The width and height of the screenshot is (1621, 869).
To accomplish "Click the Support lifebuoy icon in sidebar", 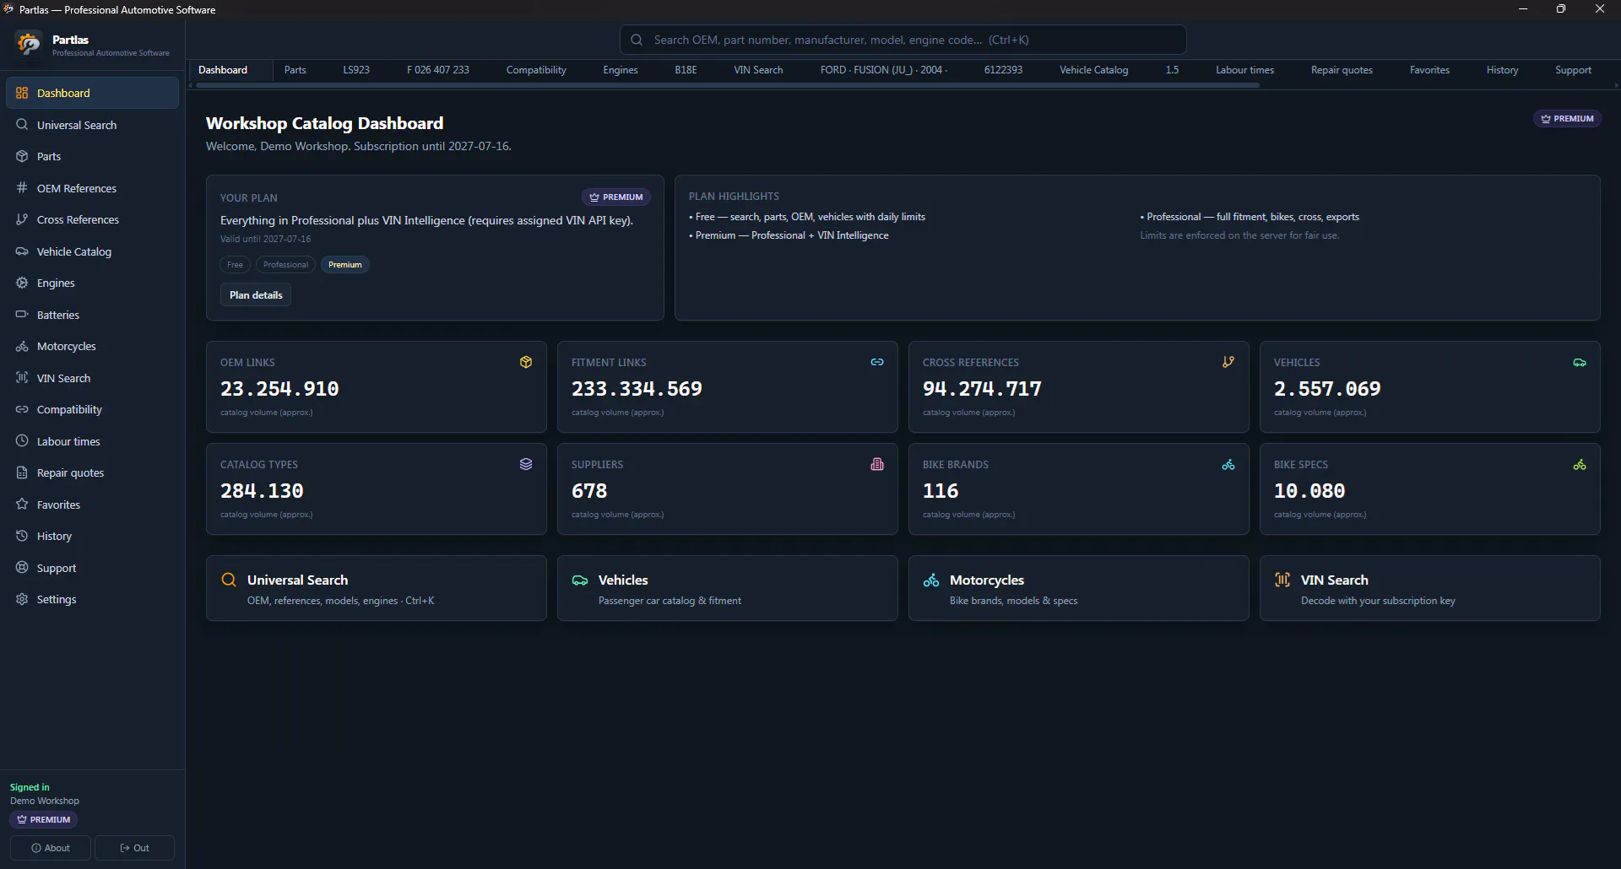I will point(22,567).
